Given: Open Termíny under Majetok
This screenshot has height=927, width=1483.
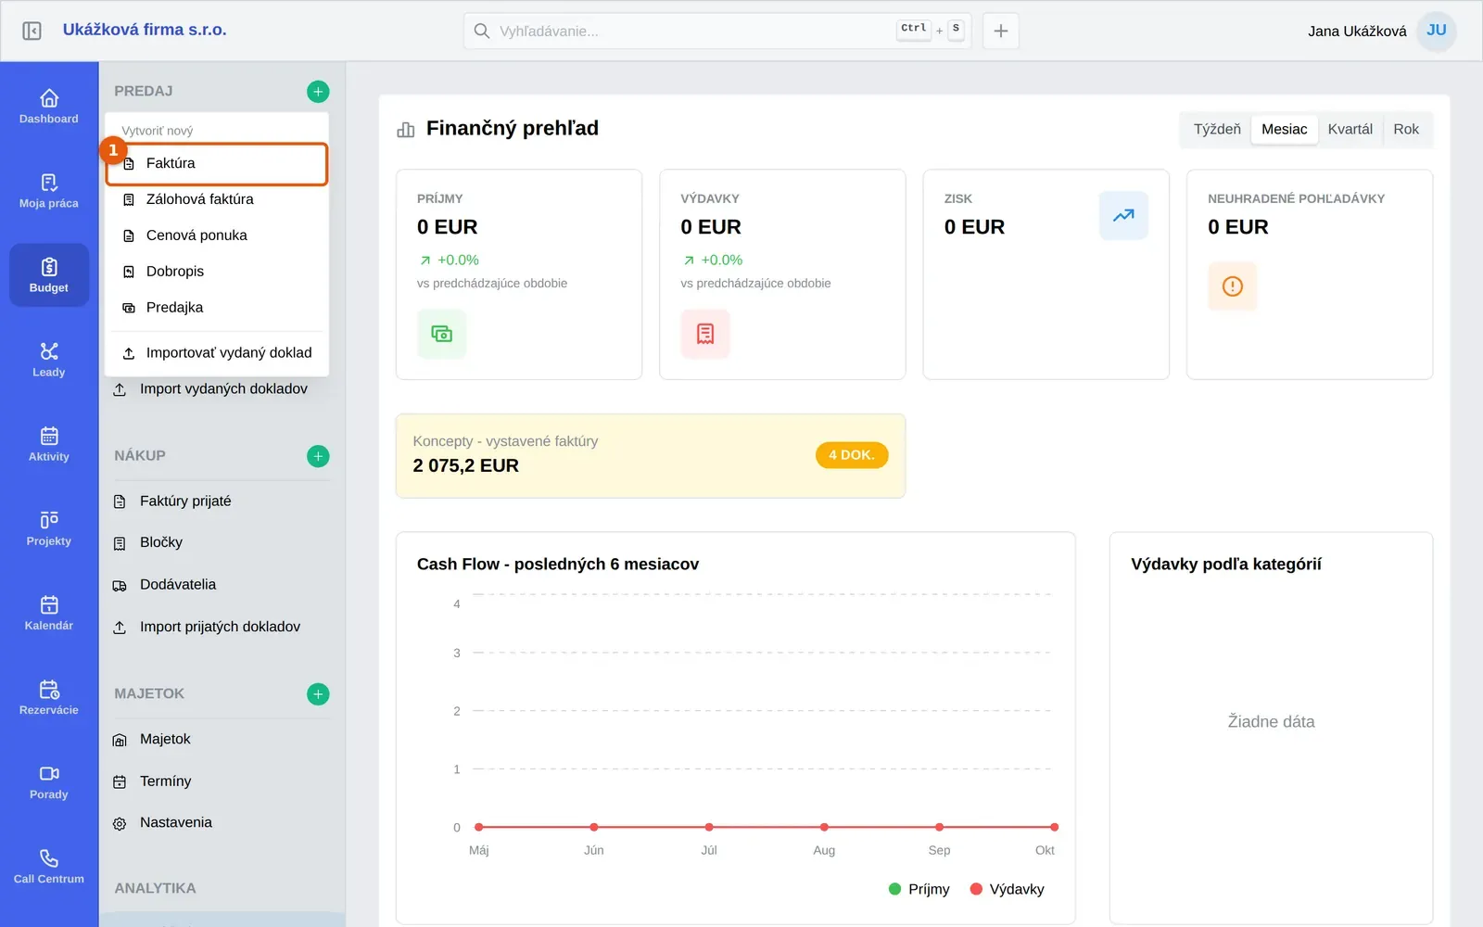Looking at the screenshot, I should [222, 781].
